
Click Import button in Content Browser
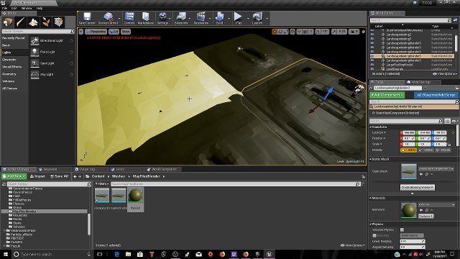point(37,176)
